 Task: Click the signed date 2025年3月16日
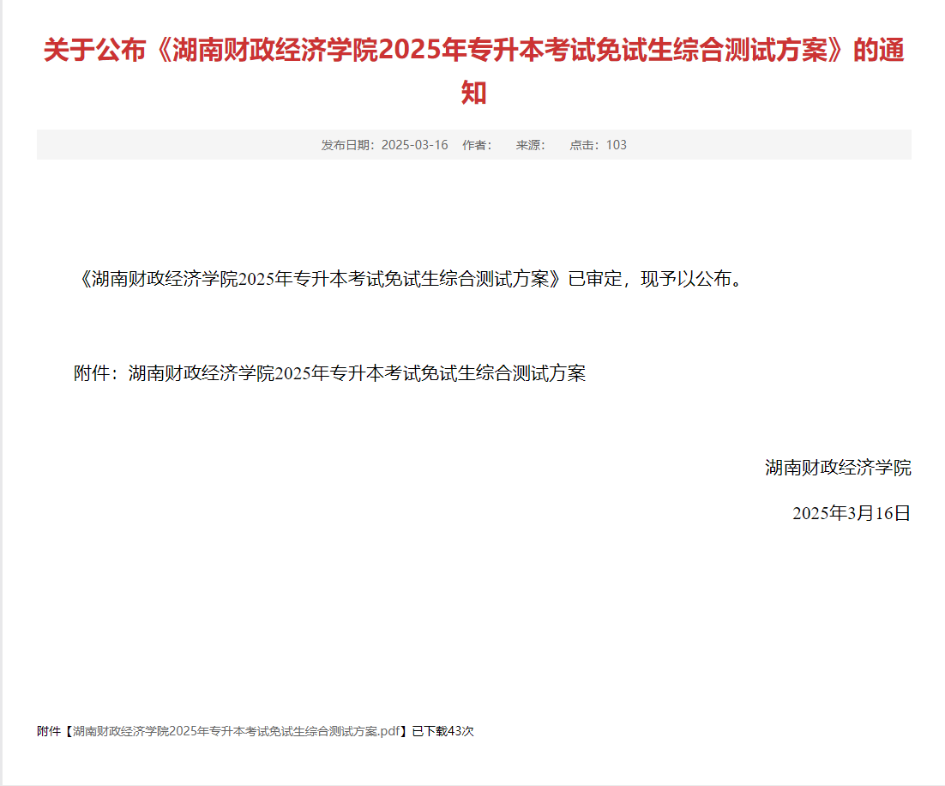851,513
